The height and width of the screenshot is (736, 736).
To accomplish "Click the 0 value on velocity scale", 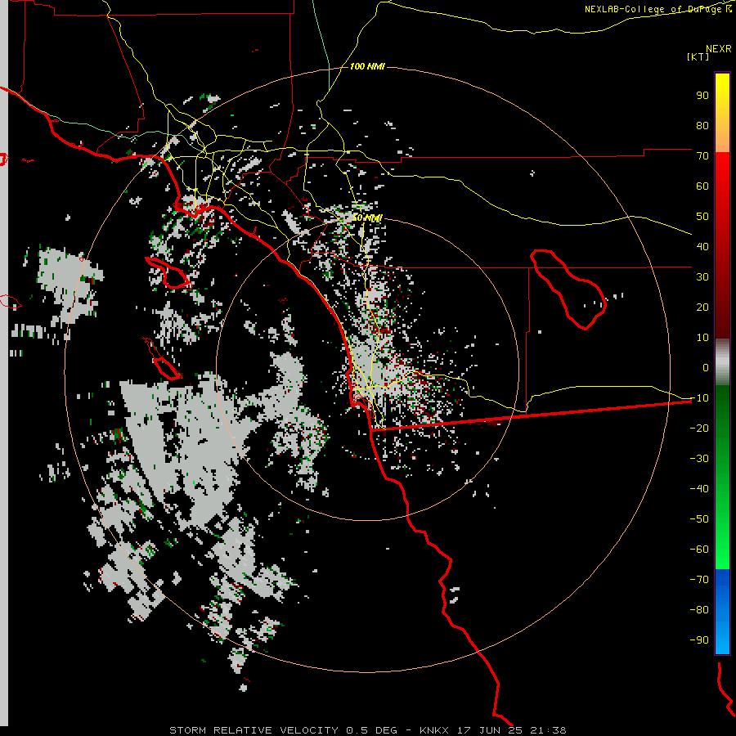I will coord(706,367).
